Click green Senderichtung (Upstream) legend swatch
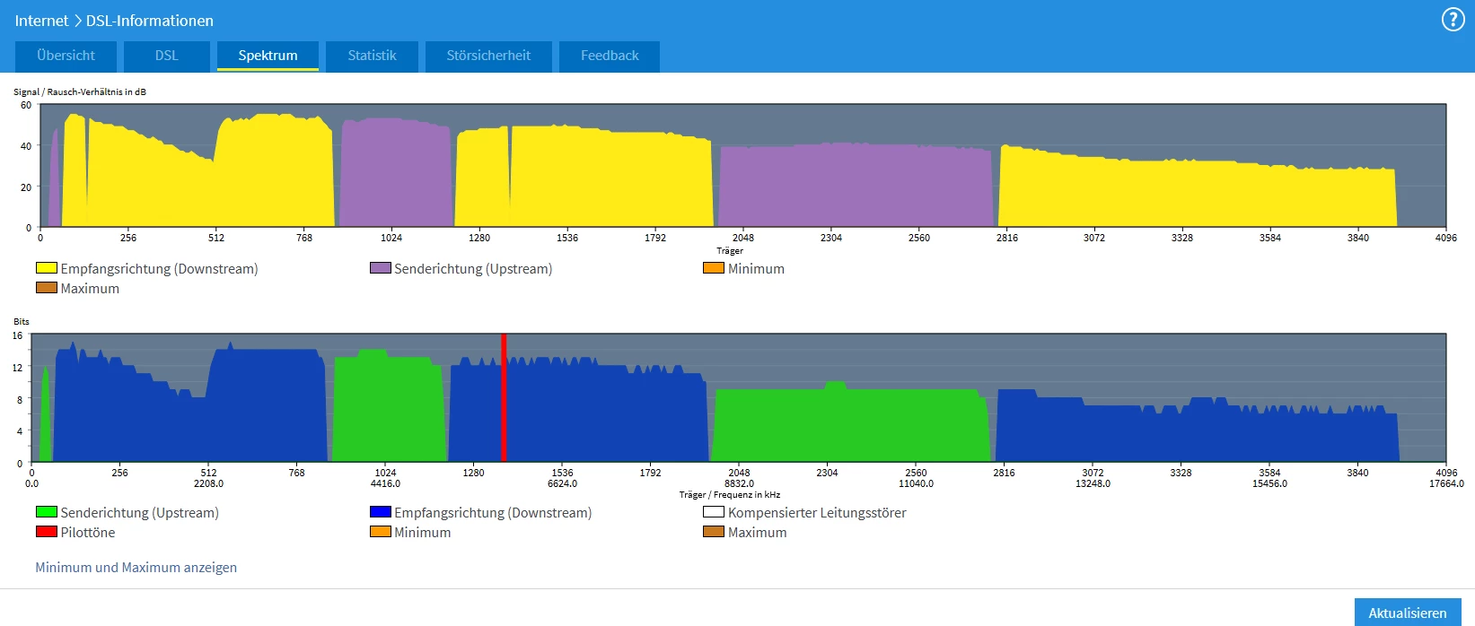1475x626 pixels. tap(47, 512)
